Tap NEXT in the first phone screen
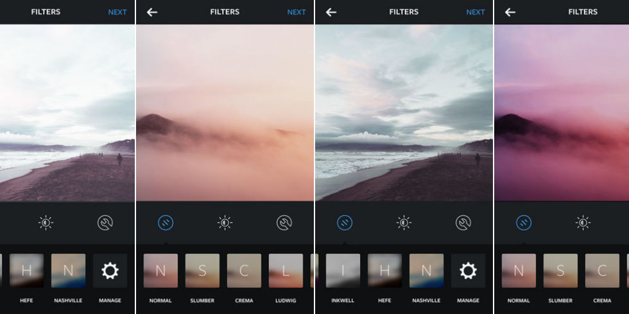This screenshot has height=314, width=629. click(117, 12)
